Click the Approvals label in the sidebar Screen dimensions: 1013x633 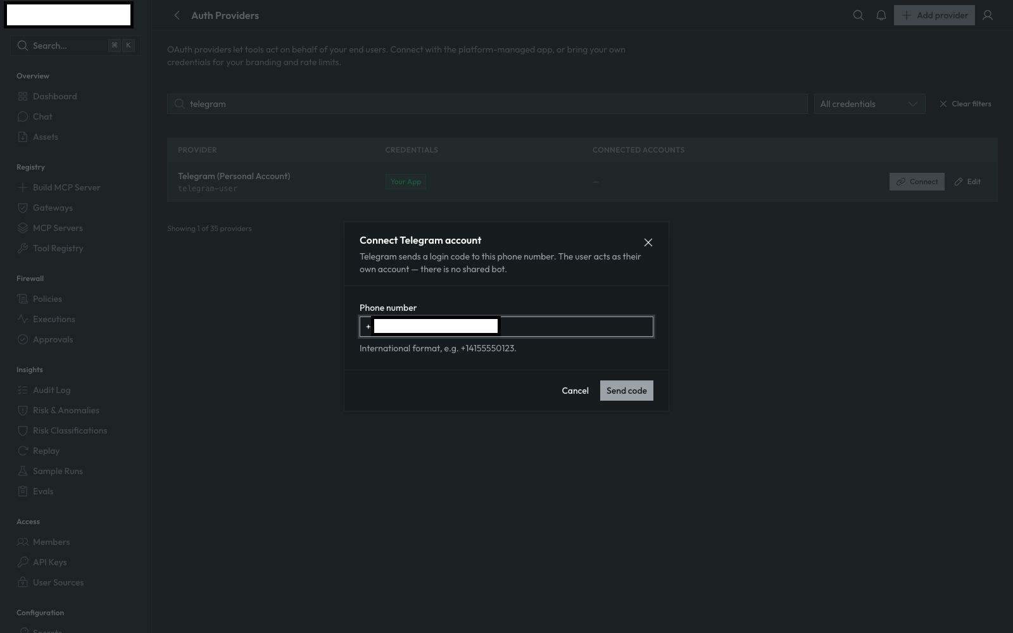pyautogui.click(x=53, y=339)
